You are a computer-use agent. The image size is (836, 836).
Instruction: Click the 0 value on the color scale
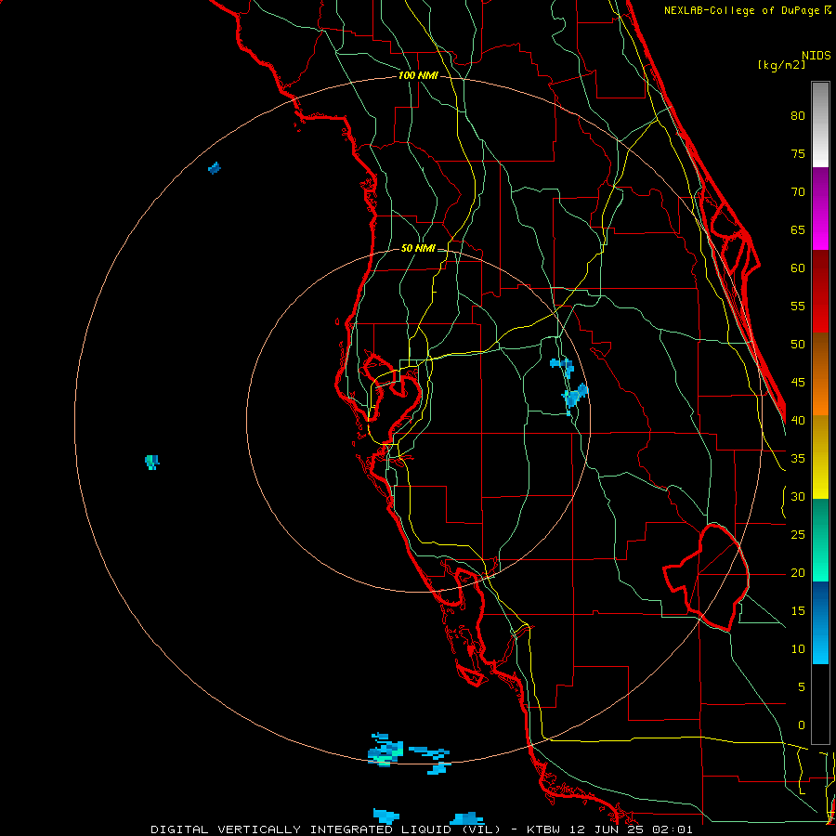pos(802,725)
